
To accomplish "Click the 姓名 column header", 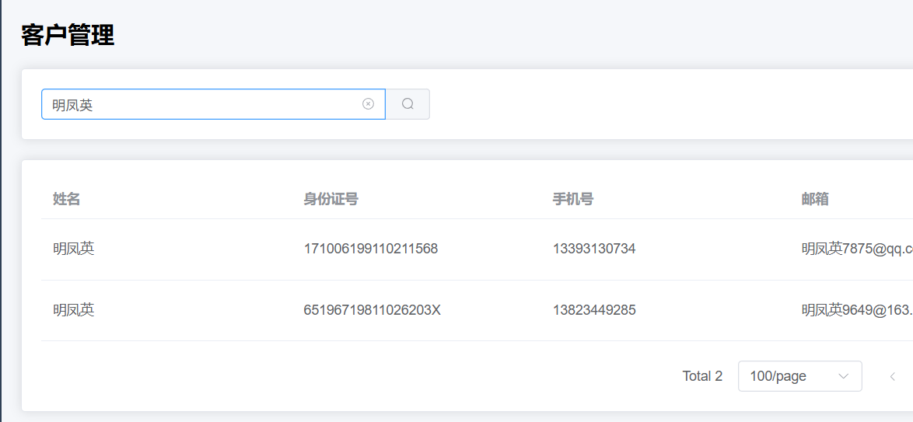I will [x=66, y=199].
